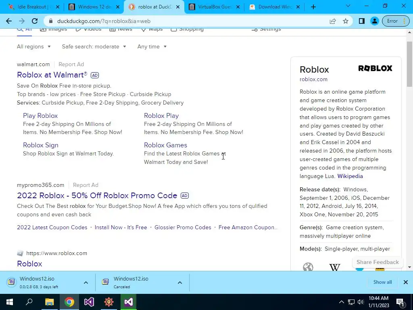Show hidden system tray icons
This screenshot has height=310, width=413.
(x=341, y=302)
